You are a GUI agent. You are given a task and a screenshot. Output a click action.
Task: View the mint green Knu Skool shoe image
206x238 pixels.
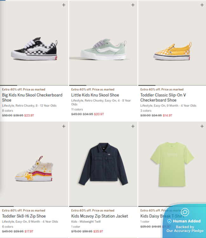[x=103, y=50]
